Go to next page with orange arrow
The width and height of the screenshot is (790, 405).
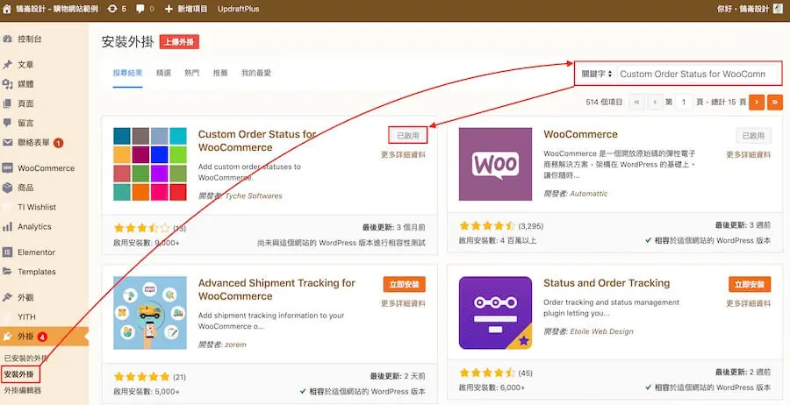point(757,103)
